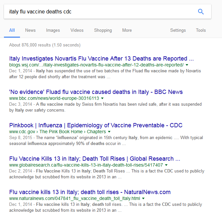Select the All results tab
Viewport: 222px width, 215px height.
[x=12, y=30]
